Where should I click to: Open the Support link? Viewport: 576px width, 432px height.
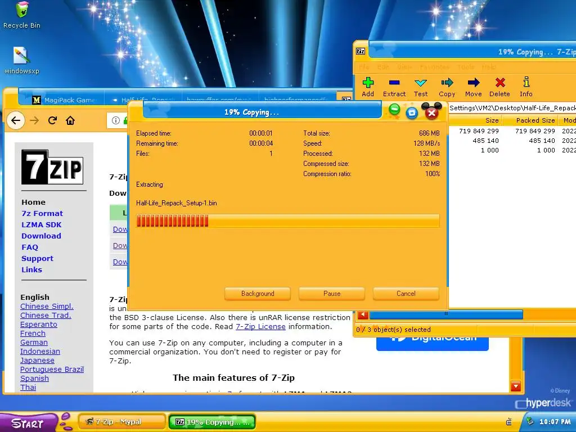click(37, 258)
